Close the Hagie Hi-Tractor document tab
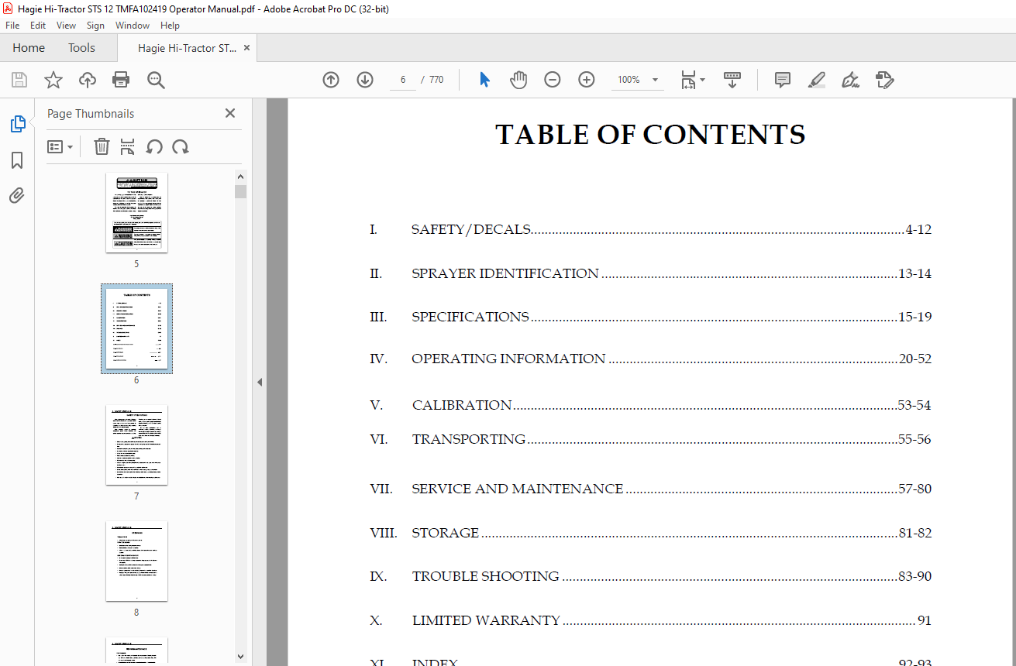This screenshot has width=1016, height=666. (246, 48)
